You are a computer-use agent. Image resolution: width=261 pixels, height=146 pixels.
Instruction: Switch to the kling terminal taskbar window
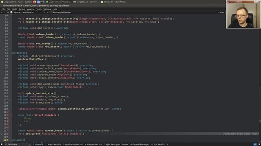click(x=86, y=2)
